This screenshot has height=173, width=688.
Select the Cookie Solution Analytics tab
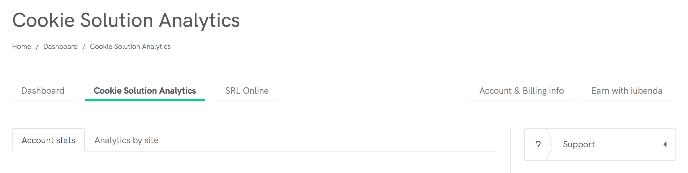pos(145,91)
